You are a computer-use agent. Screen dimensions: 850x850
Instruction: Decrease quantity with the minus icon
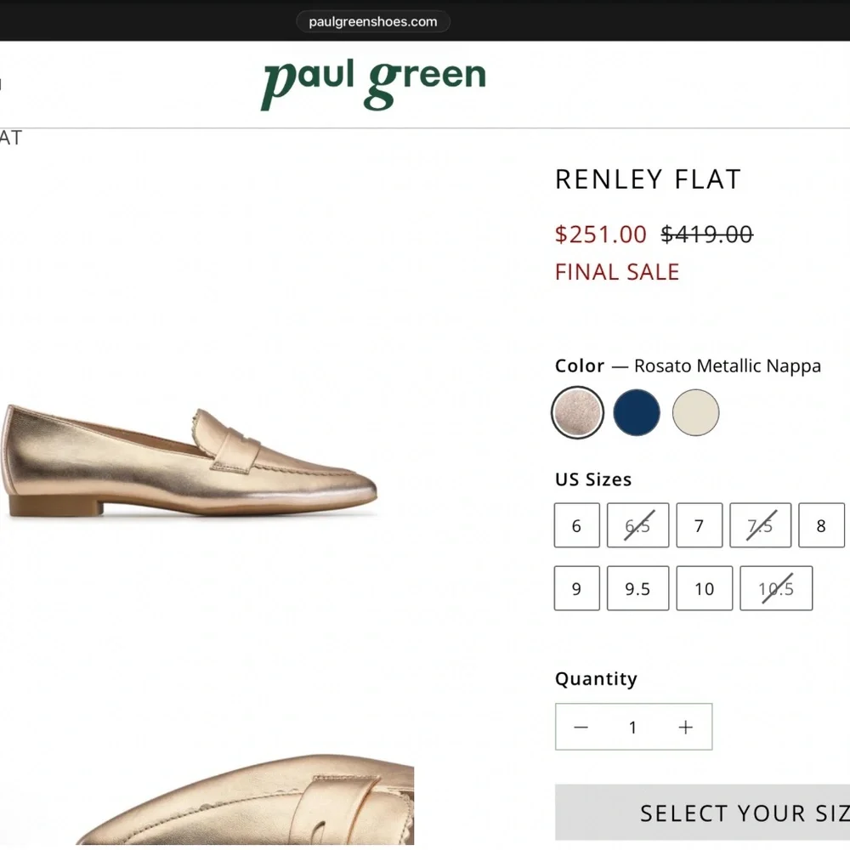click(x=581, y=727)
